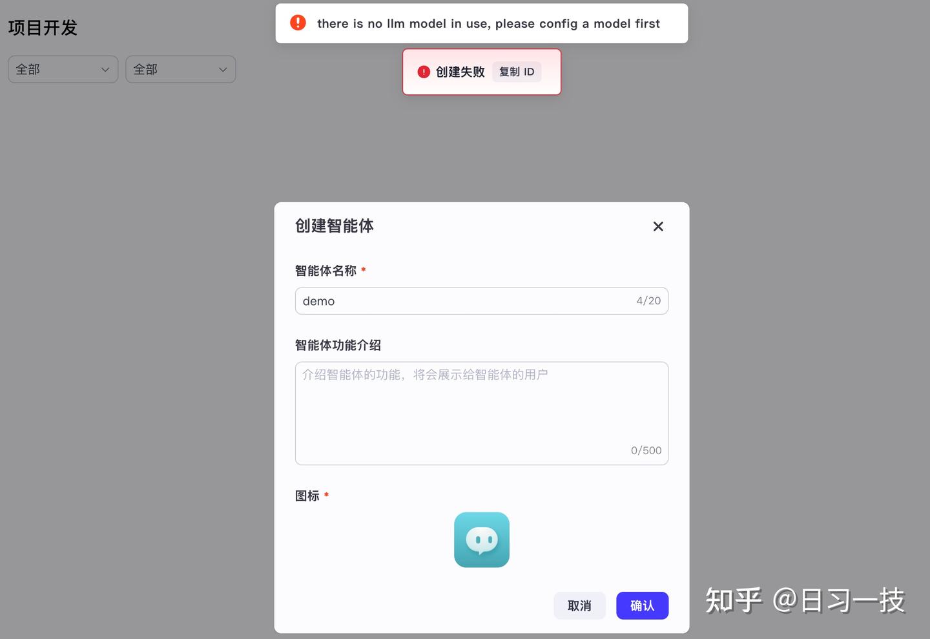Screen dimensions: 930x639
Task: Cancel the dialog using 取消
Action: 579,605
